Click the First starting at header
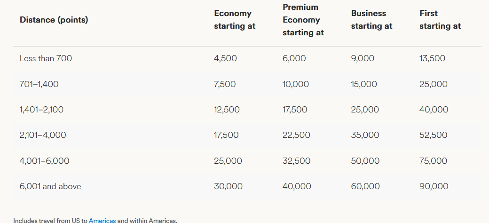The height and width of the screenshot is (223, 489). point(440,20)
